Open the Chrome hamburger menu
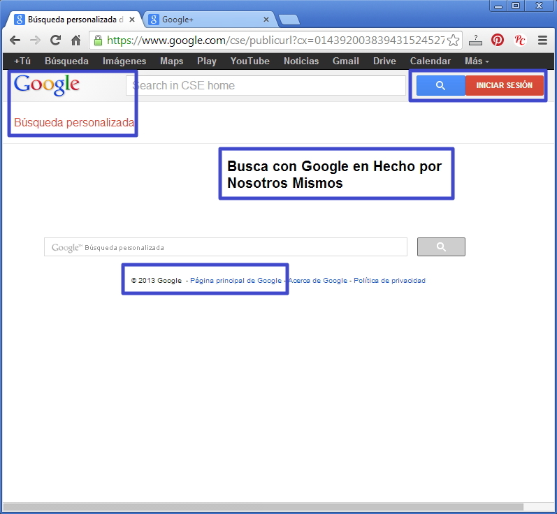 (x=542, y=40)
